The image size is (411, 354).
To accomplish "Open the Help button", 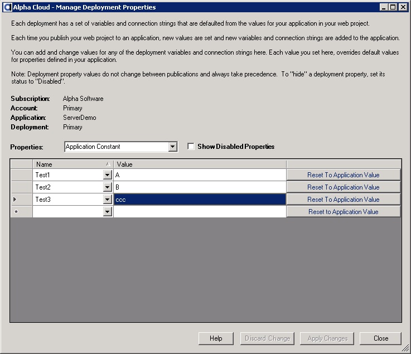I will pos(216,338).
